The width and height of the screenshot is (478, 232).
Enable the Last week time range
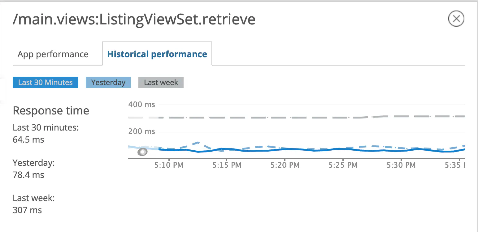coord(161,82)
